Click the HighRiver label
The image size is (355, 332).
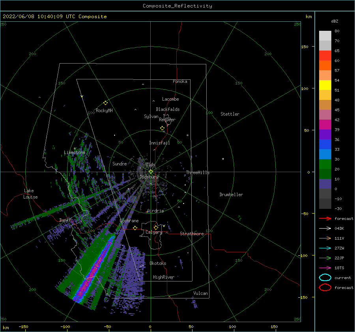click(164, 277)
